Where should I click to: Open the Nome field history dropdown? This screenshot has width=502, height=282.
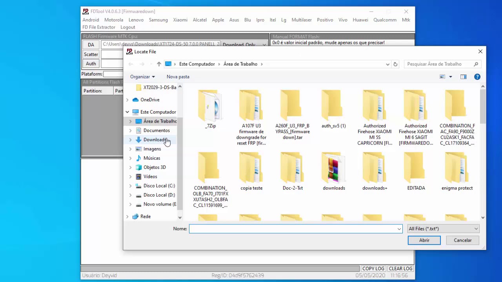point(399,229)
